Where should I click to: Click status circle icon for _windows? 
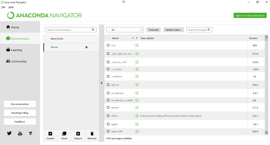click(137, 76)
